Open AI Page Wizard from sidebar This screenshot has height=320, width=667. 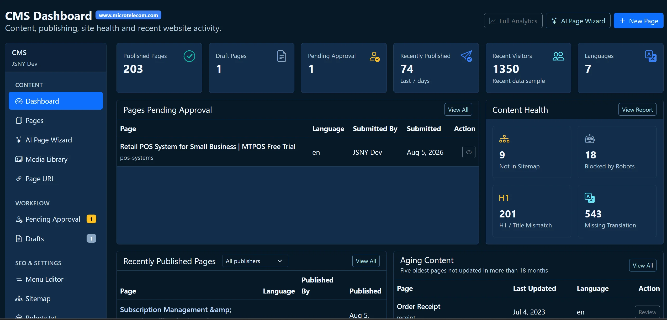[x=56, y=140]
